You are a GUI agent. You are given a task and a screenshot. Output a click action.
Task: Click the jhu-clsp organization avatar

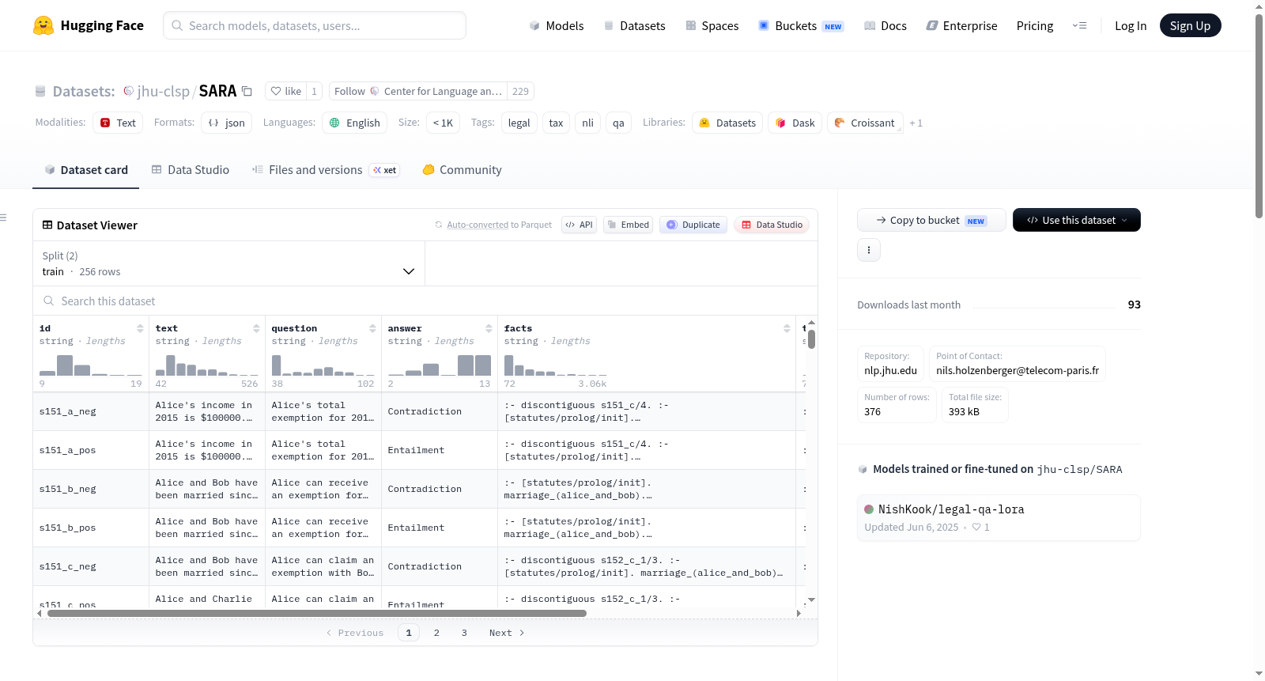[128, 91]
